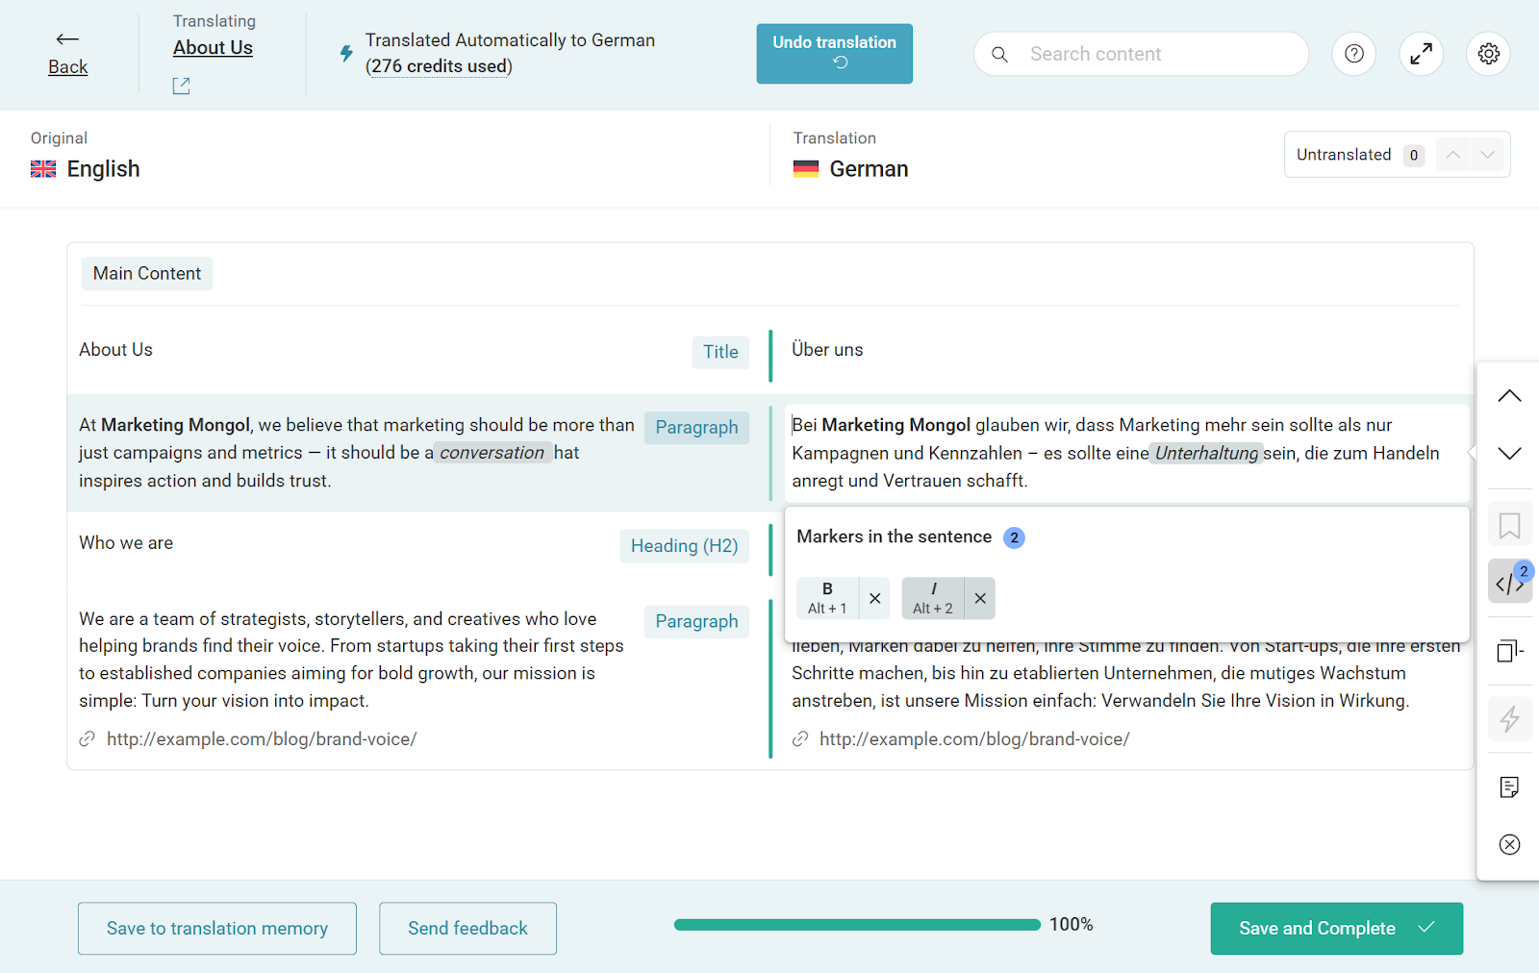Click the circled X sidebar icon
The image size is (1539, 973).
point(1509,844)
